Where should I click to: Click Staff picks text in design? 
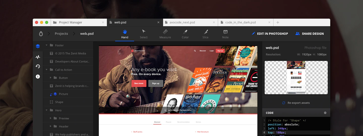pos(138,132)
